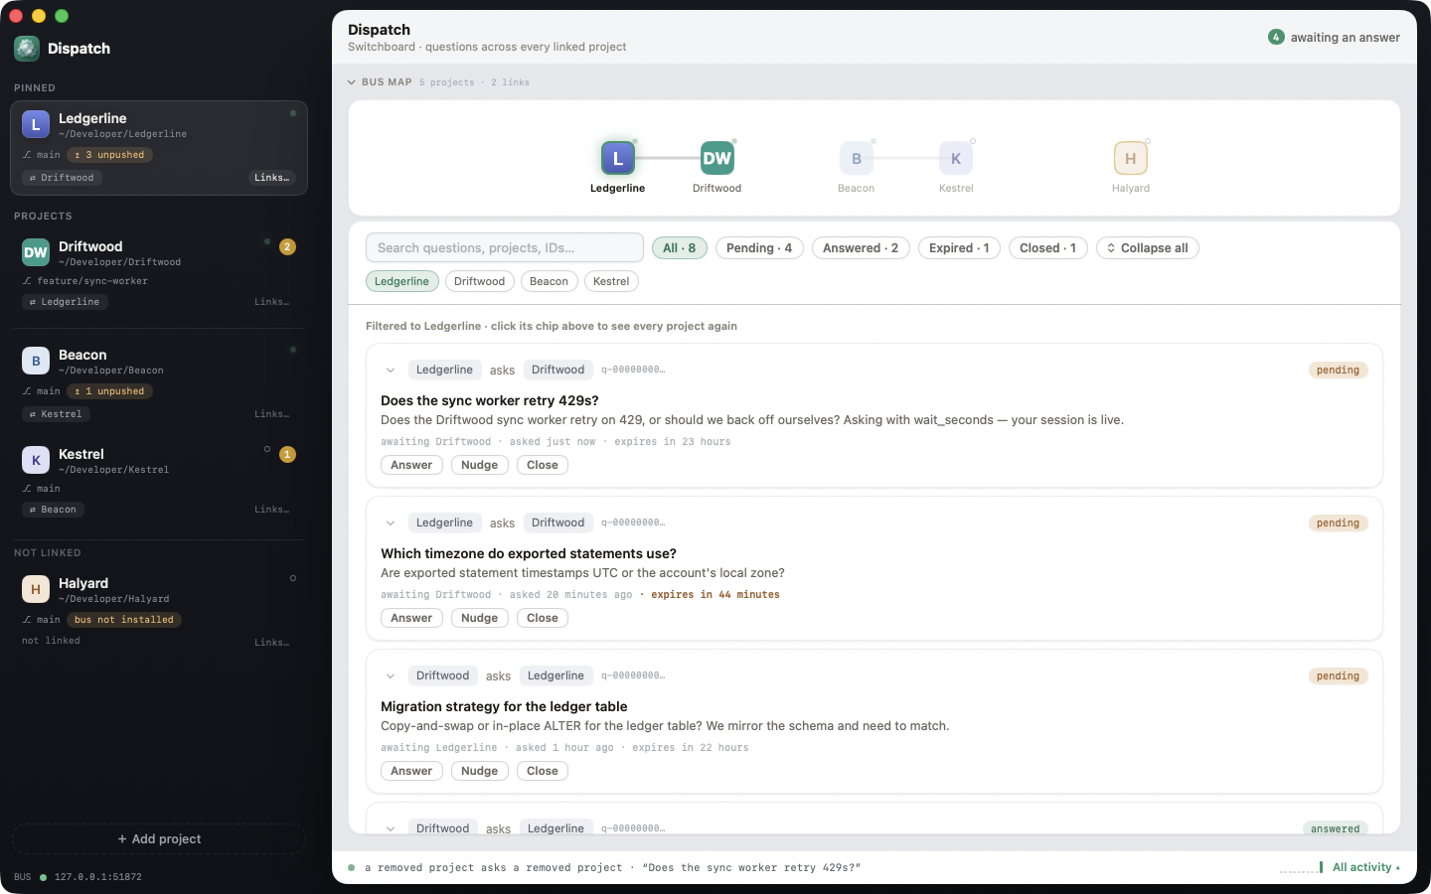The image size is (1431, 894).
Task: Collapse the 'Which timezone' question card
Action: [391, 523]
